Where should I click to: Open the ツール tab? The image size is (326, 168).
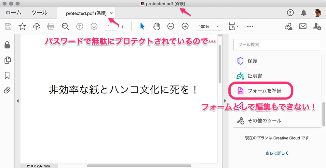pos(39,13)
